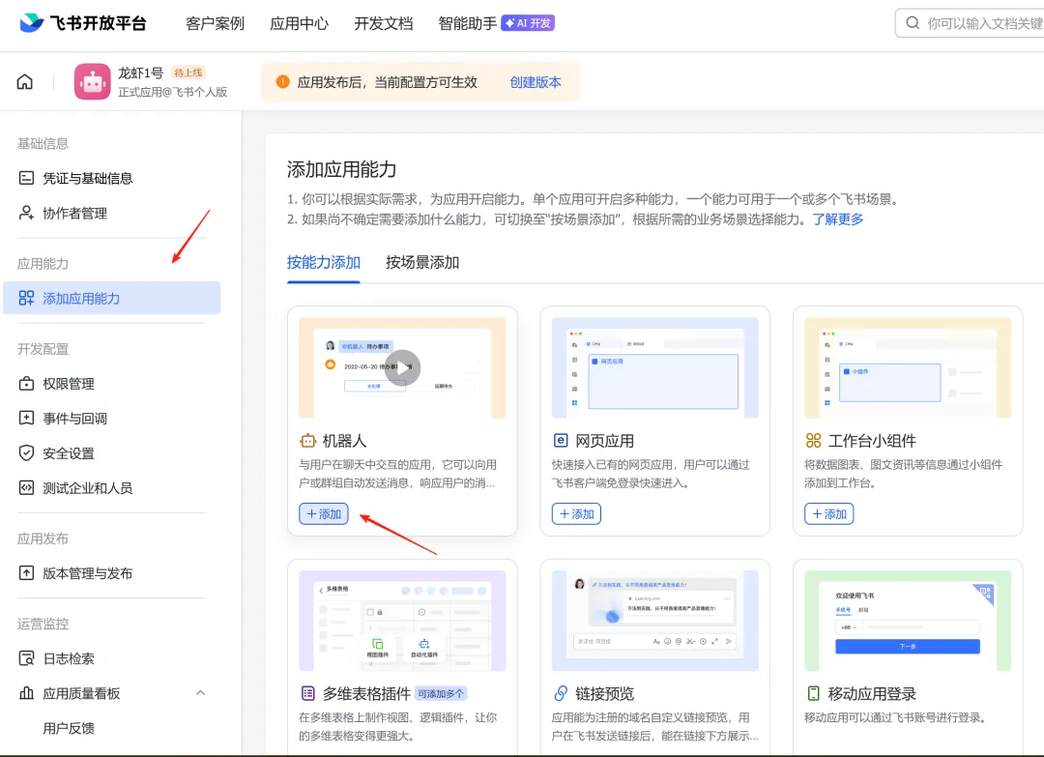
Task: Click the 工作台小组件 widget icon
Action: click(x=813, y=441)
